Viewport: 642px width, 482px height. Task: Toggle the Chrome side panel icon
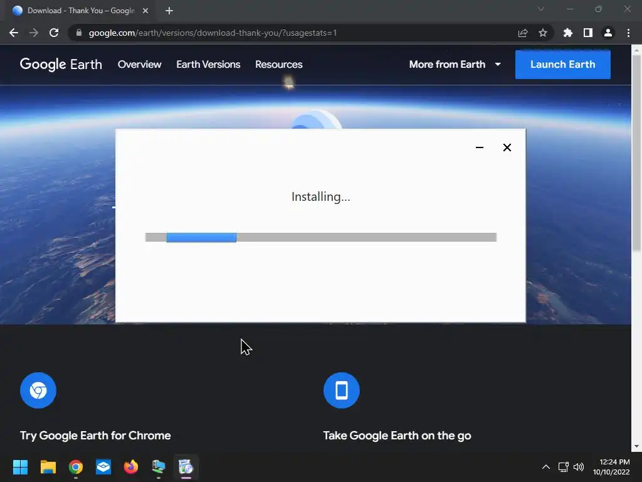pyautogui.click(x=588, y=33)
